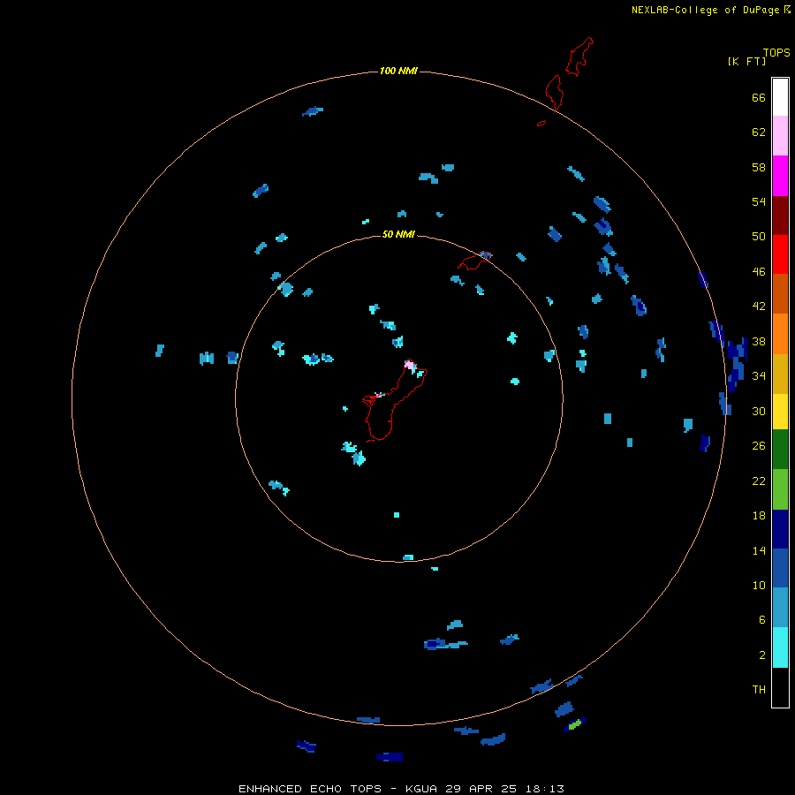Pick the orange legend swatch beside 42
The image size is (795, 795).
pos(780,334)
